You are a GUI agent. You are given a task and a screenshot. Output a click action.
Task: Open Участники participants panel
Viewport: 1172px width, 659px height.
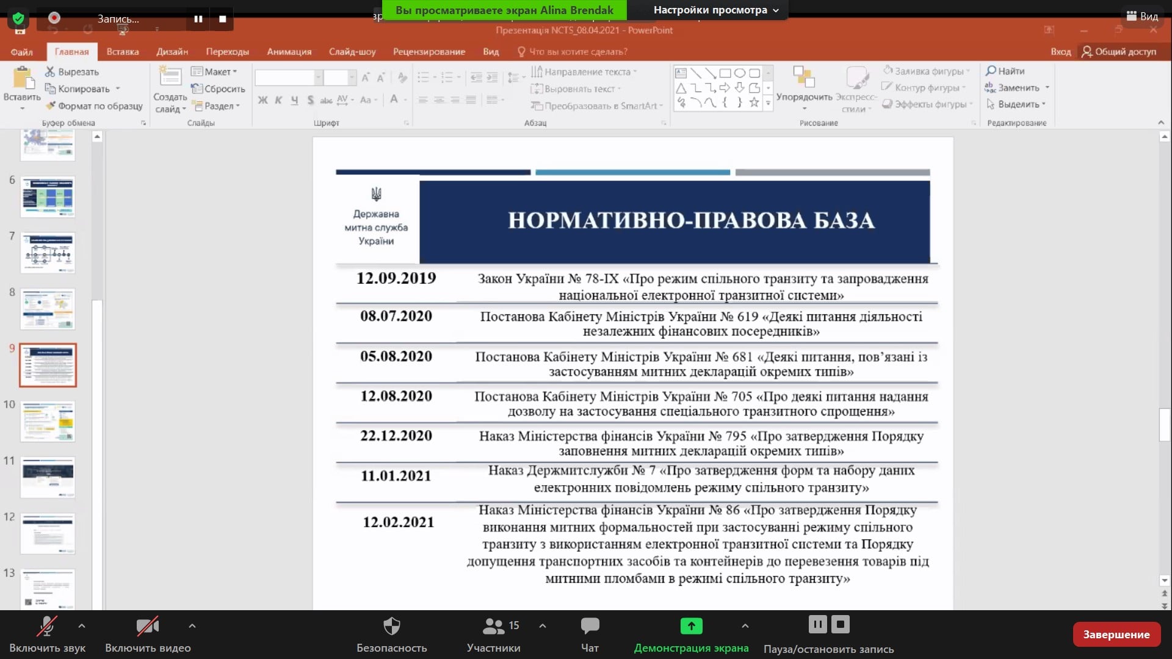click(493, 635)
